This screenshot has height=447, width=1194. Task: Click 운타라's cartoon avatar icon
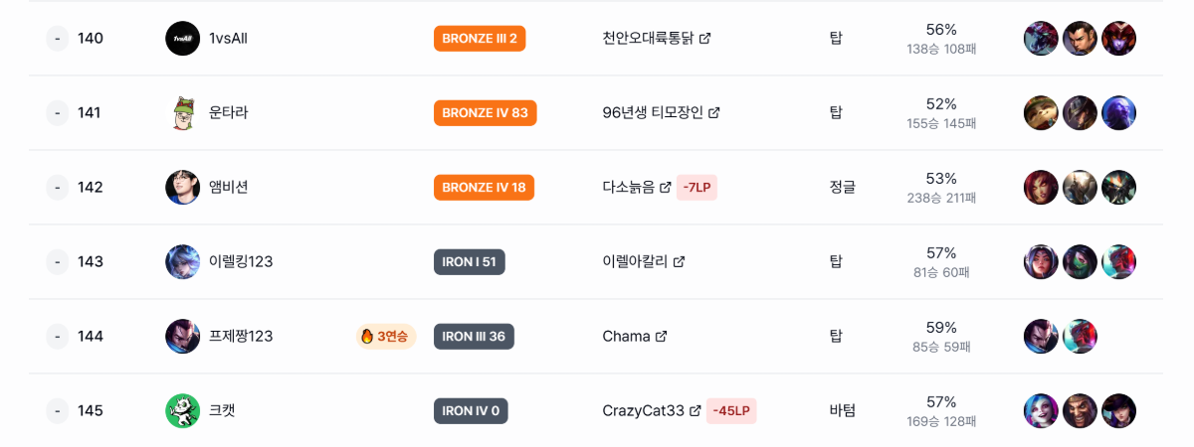coord(182,113)
